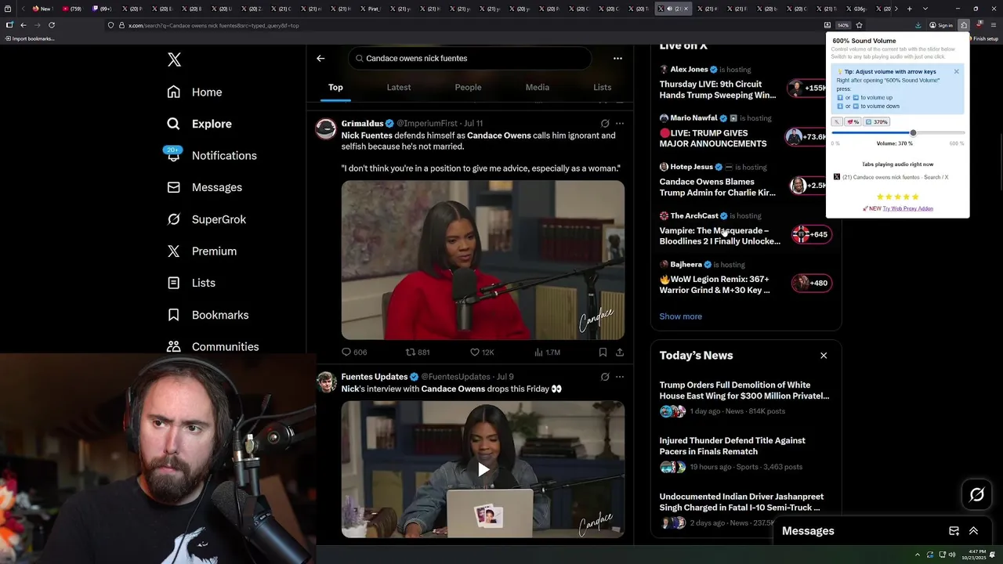Like the Grimaldus post with 12K likes
This screenshot has width=1003, height=564.
482,352
